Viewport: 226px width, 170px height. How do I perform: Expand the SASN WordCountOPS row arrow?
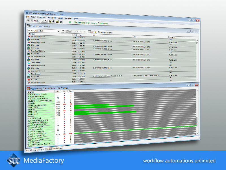54,126
